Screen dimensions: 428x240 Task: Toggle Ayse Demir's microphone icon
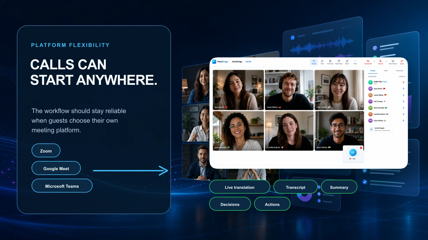click(403, 89)
